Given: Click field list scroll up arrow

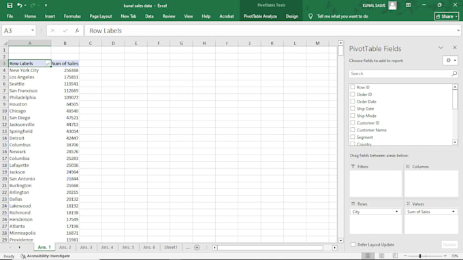Looking at the screenshot, I should 455,86.
